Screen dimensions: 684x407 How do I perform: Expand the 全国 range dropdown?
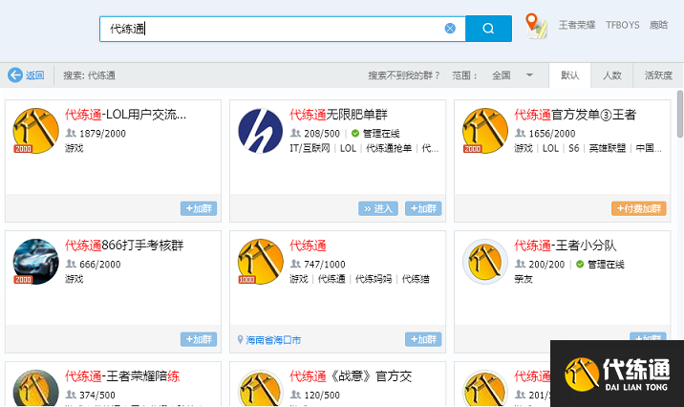point(529,75)
